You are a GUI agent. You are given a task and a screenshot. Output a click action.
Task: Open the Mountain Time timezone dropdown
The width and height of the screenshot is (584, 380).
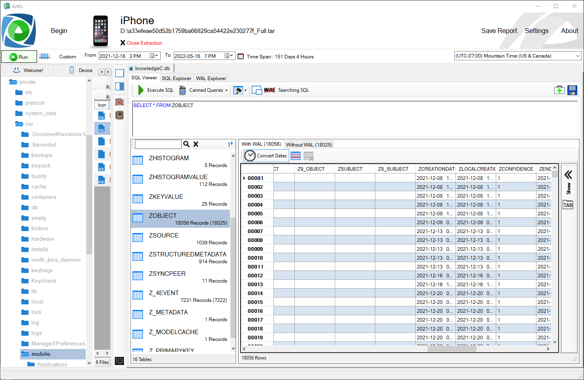(x=578, y=56)
